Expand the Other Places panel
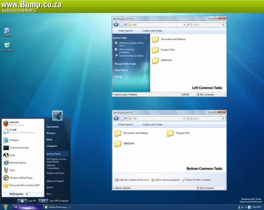The width and height of the screenshot is (264, 210). [145, 70]
